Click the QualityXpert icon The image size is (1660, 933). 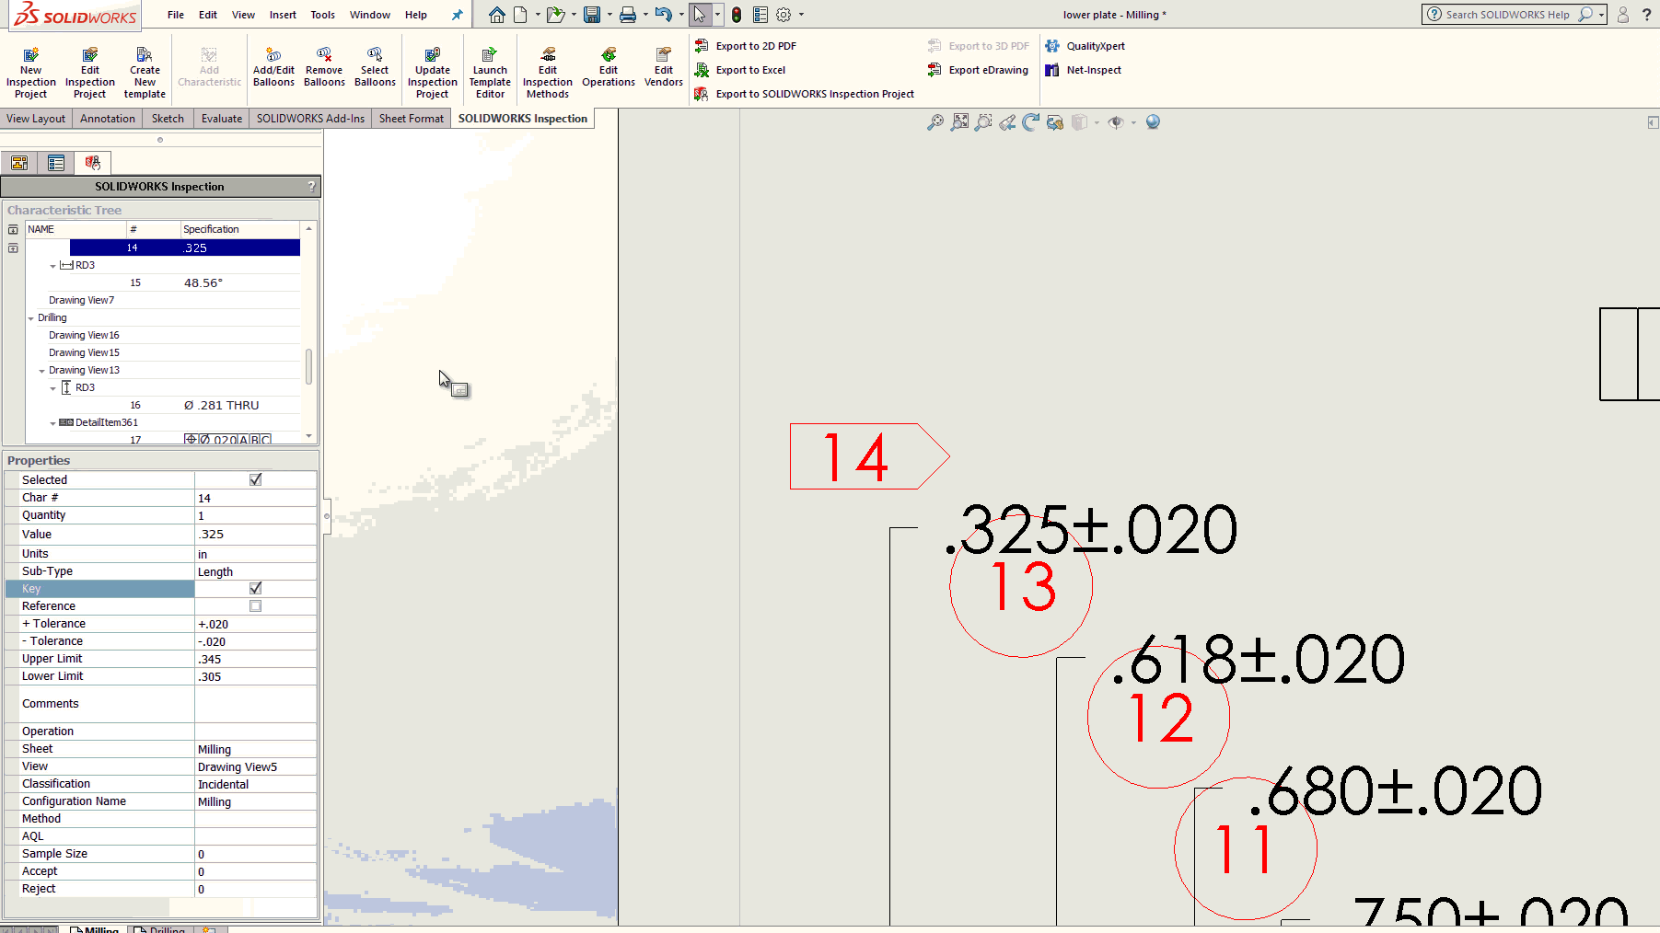(x=1052, y=46)
